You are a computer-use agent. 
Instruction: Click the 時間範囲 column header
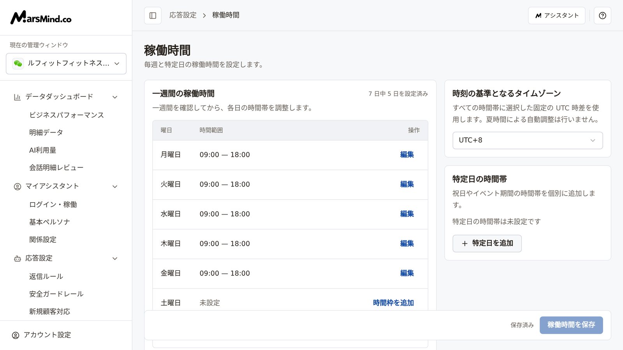[211, 130]
